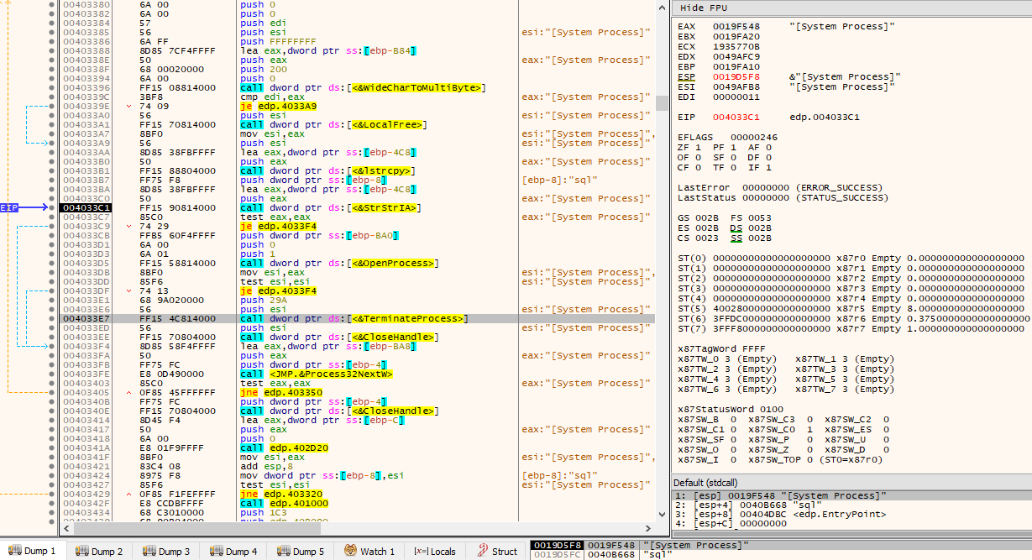Toggle breakpoint dot at address 004033C1

click(53, 207)
